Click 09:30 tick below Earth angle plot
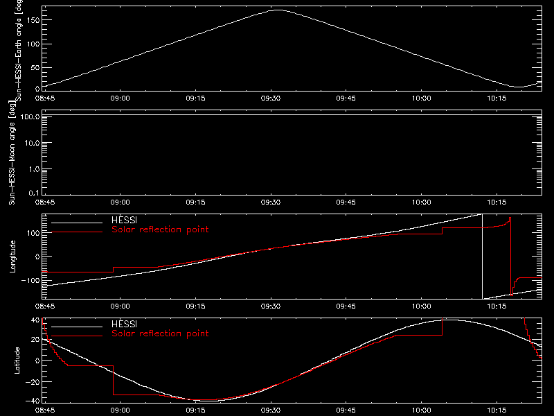554x416 pixels. click(x=271, y=98)
